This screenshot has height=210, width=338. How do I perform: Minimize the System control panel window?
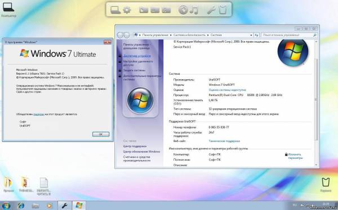[299, 29]
